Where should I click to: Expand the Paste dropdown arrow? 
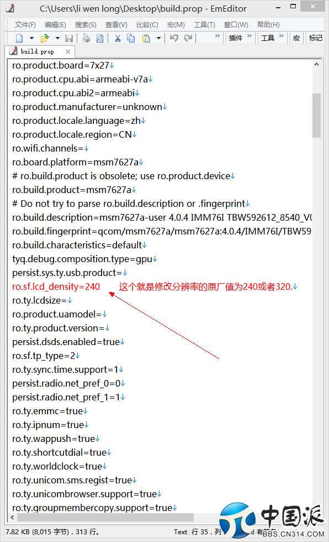point(158,38)
